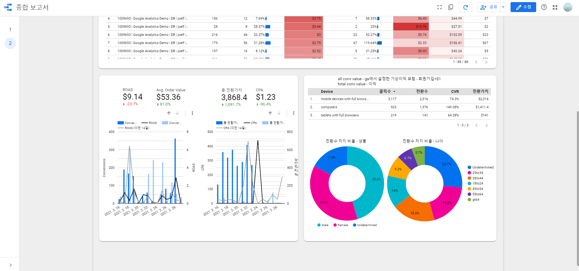Image resolution: width=579 pixels, height=271 pixels.
Task: Go to previous page of the device table
Action: click(x=476, y=125)
